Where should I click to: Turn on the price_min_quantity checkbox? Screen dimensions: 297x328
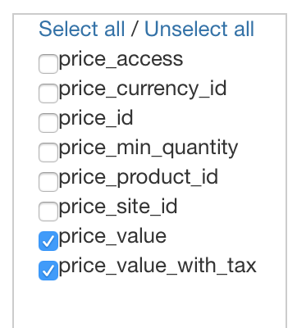click(48, 153)
